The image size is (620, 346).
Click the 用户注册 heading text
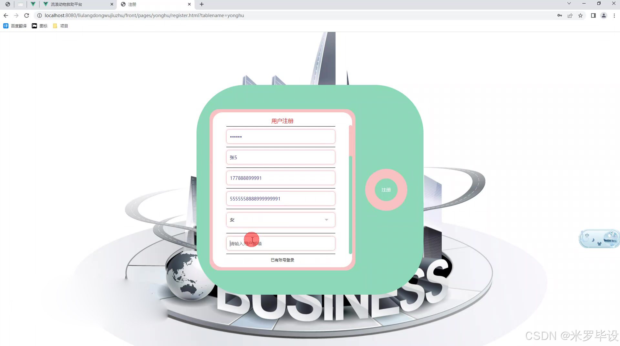pyautogui.click(x=282, y=121)
